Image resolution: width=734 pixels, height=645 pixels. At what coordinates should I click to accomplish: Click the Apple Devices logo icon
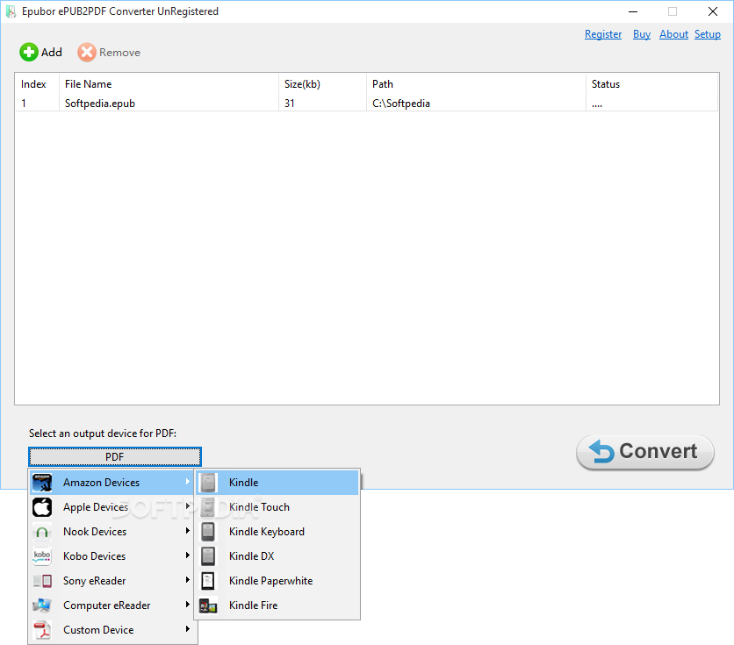pos(42,507)
